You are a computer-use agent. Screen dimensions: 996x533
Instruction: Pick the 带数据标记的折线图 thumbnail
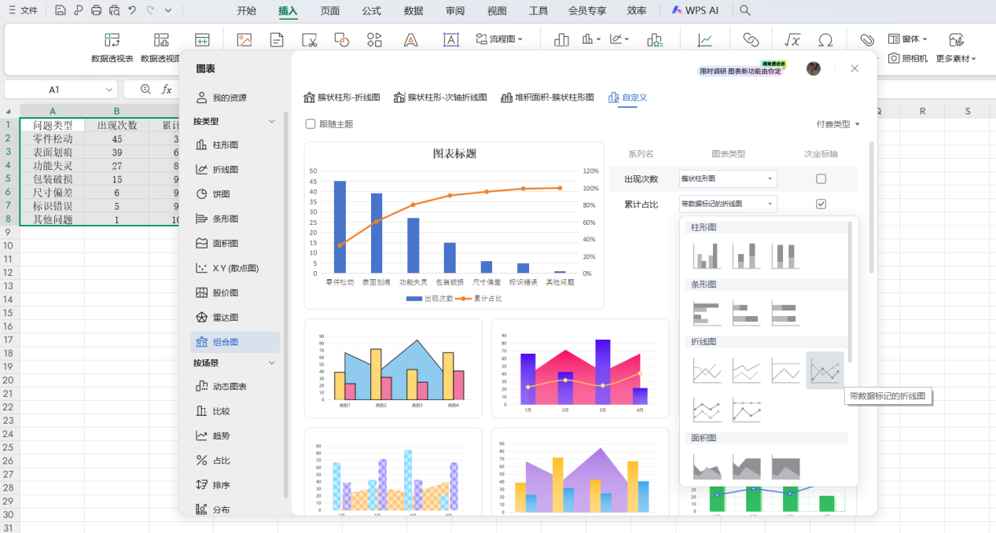click(824, 369)
